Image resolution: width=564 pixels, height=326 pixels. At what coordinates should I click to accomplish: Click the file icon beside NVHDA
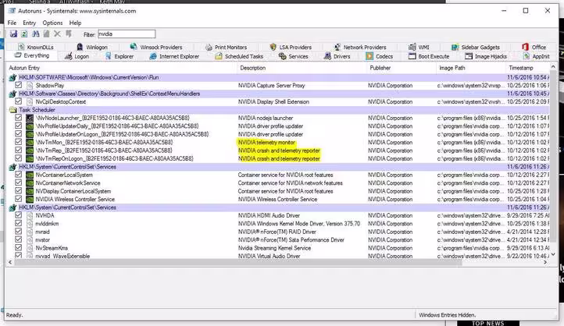click(30, 216)
